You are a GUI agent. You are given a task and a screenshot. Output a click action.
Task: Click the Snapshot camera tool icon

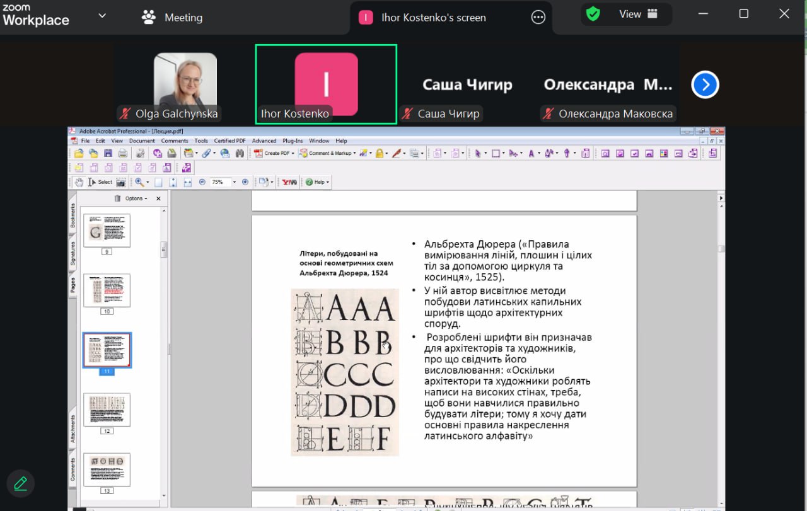point(120,182)
